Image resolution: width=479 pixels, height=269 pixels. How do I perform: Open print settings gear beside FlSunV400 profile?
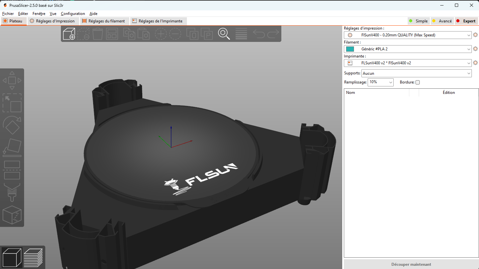click(475, 35)
